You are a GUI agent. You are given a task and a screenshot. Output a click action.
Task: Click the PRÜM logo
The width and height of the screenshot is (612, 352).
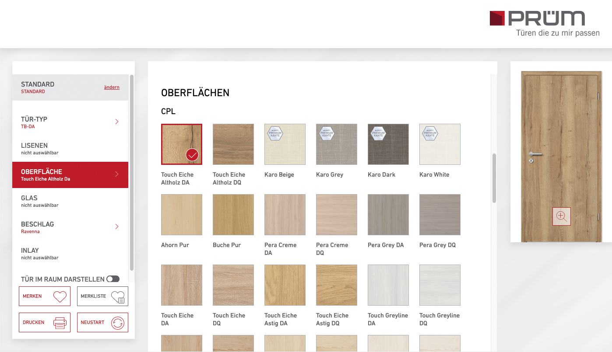537,19
